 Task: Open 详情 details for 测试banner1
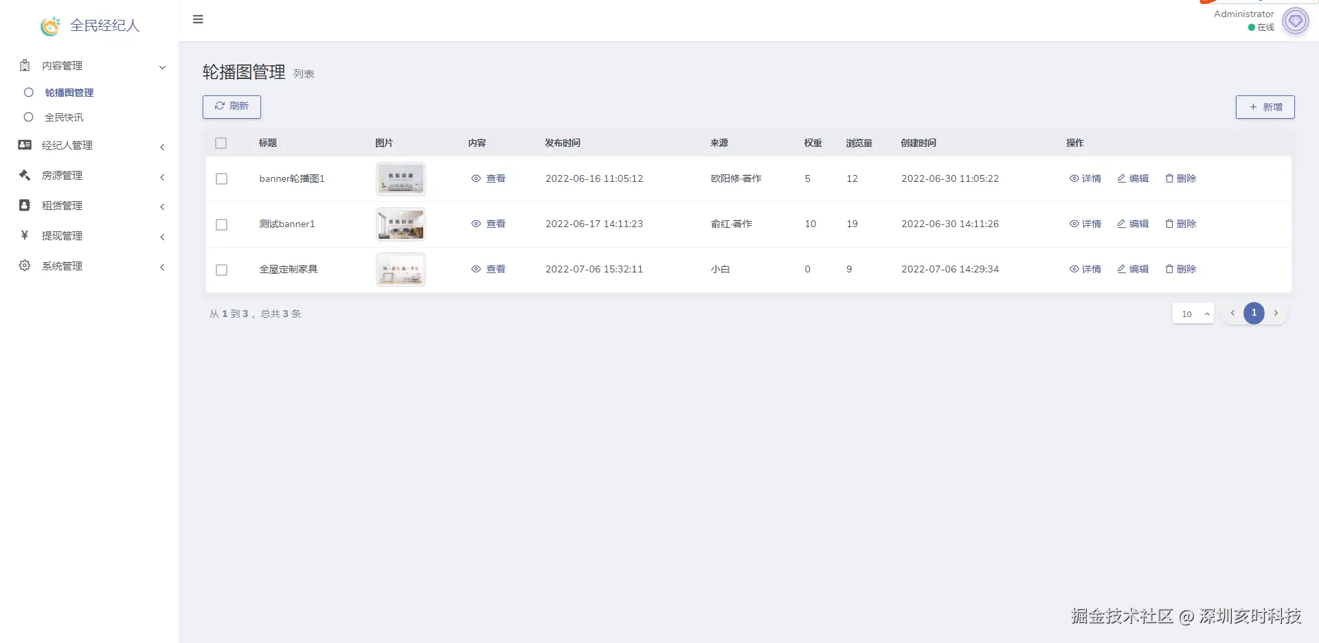pos(1085,224)
